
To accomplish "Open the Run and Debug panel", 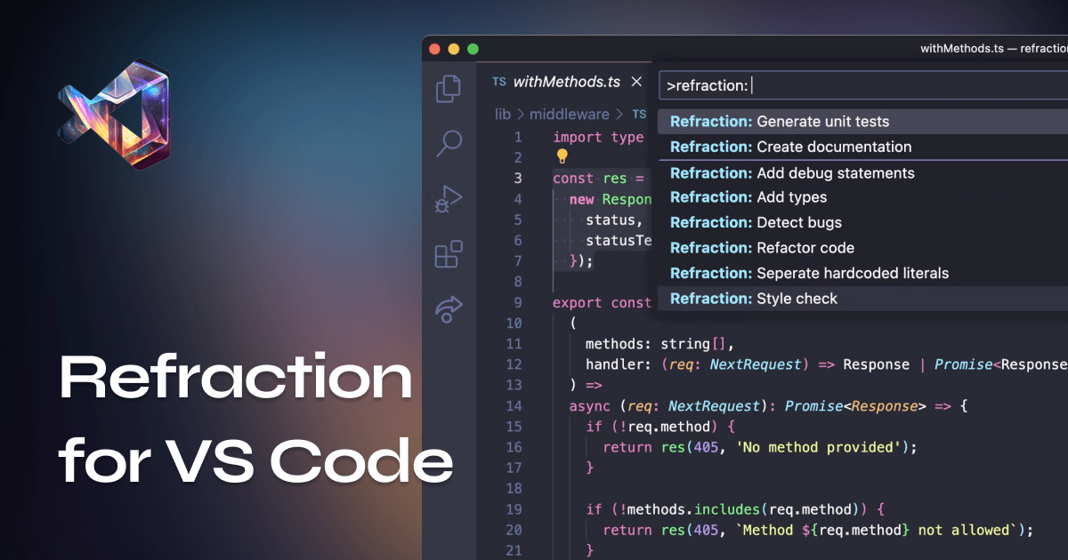I will pyautogui.click(x=448, y=197).
